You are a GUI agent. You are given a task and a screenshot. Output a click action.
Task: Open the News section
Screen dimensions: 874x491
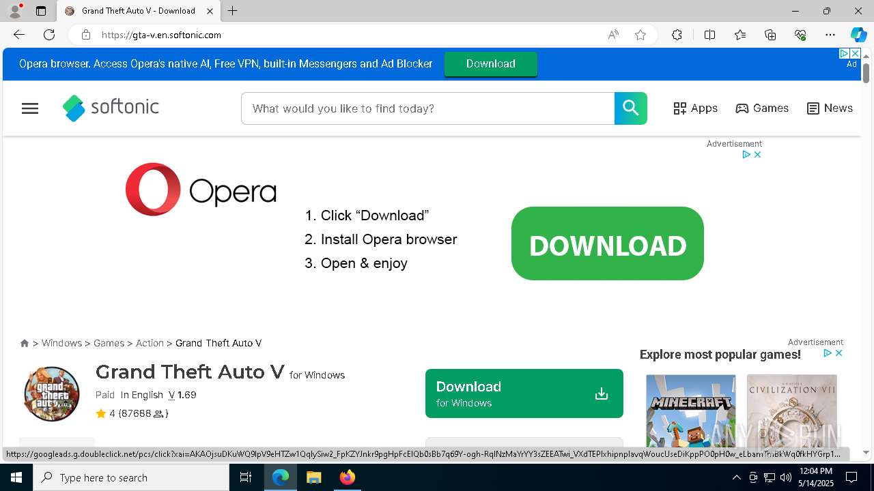coord(830,108)
